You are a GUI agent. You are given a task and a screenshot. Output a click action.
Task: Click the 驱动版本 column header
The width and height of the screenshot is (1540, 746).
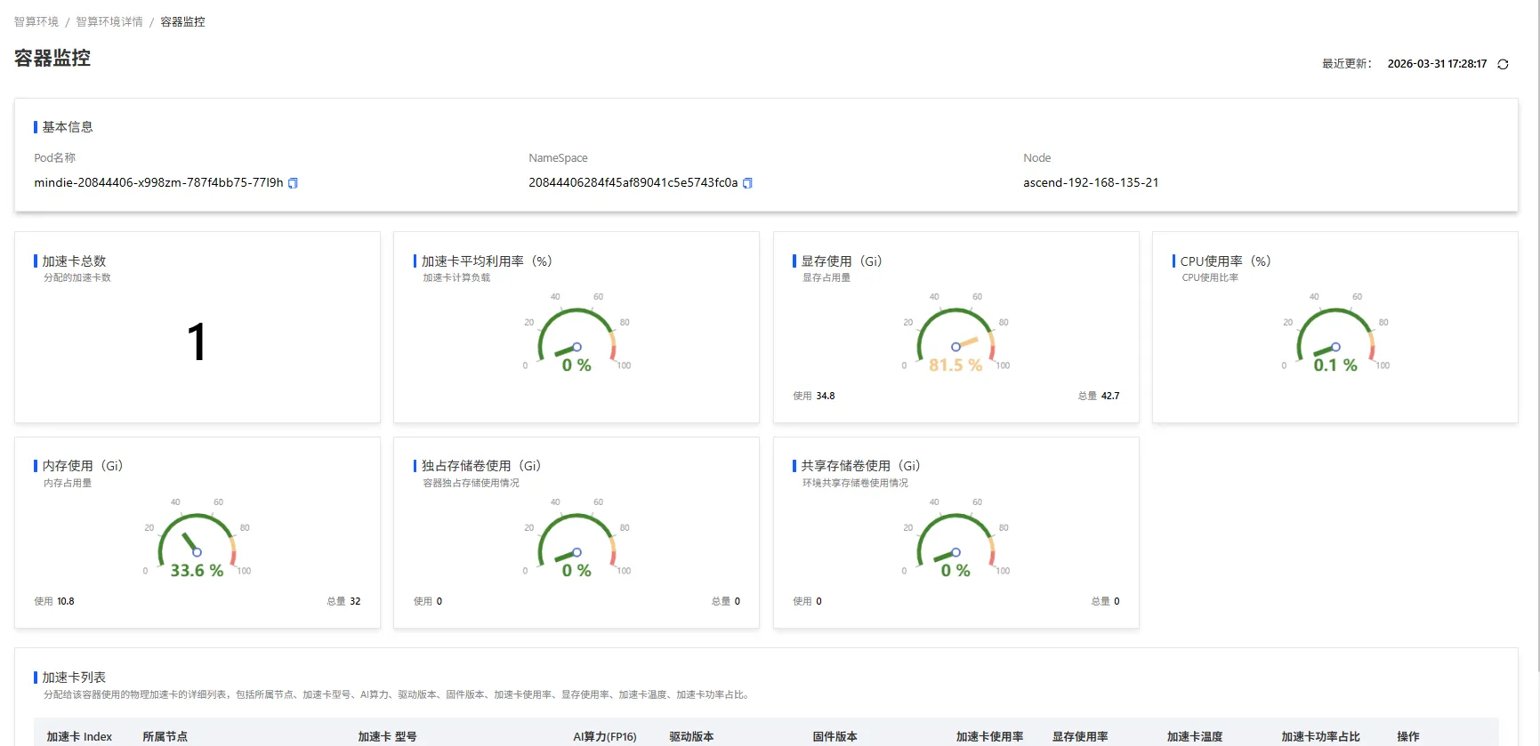tap(691, 736)
